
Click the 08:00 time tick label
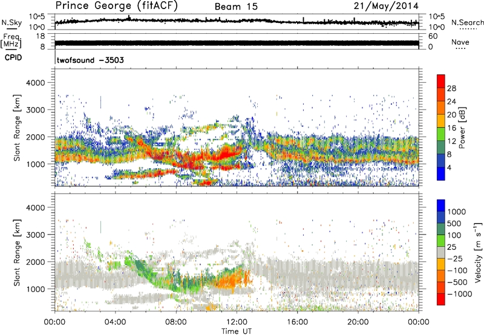click(175, 322)
